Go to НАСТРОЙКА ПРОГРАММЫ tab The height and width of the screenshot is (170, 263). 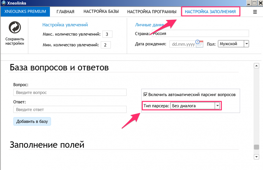(x=152, y=12)
